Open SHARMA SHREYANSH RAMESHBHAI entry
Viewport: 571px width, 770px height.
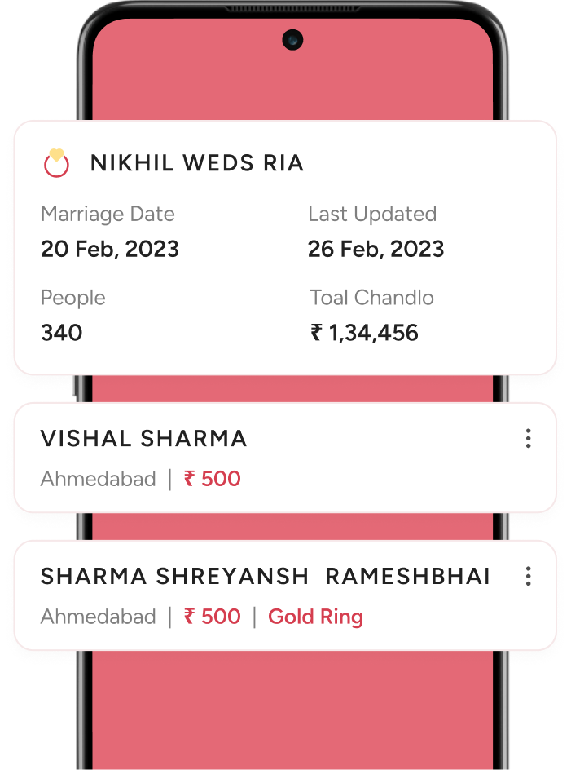click(285, 595)
